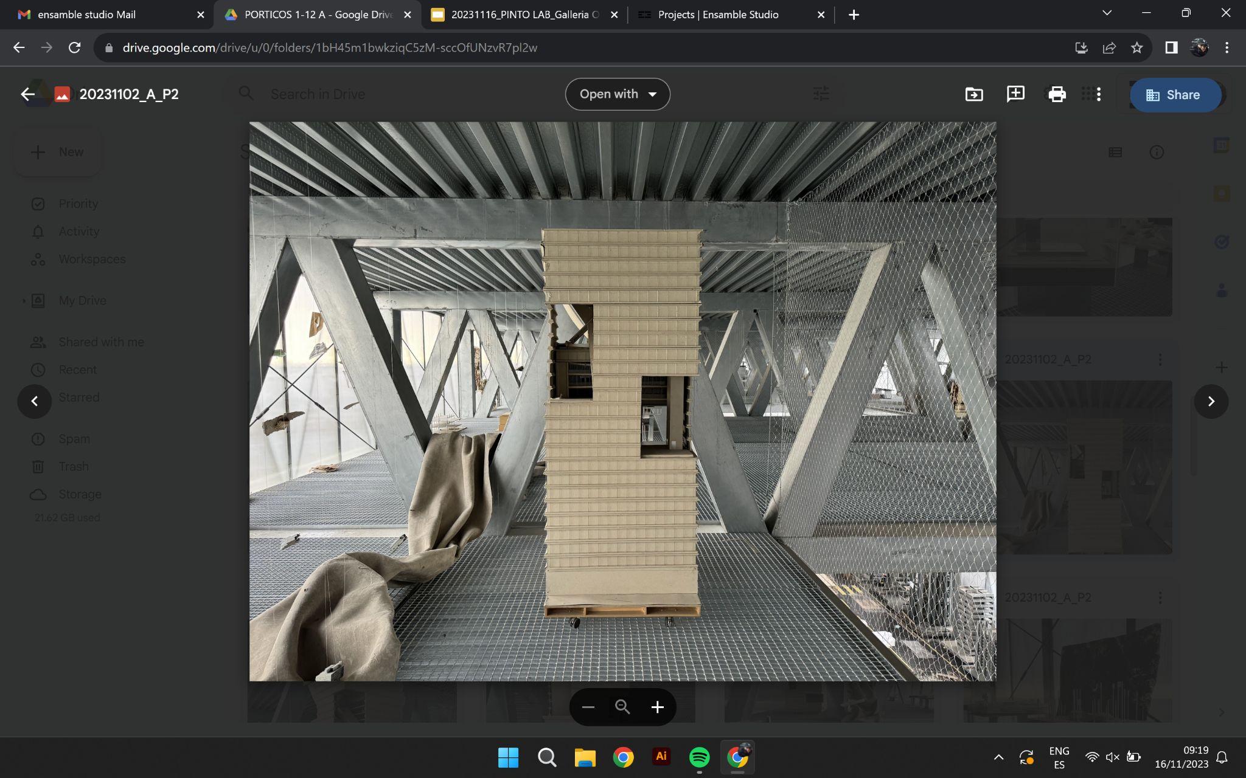Toggle muted speaker icon in tray
The height and width of the screenshot is (778, 1246).
click(1112, 757)
